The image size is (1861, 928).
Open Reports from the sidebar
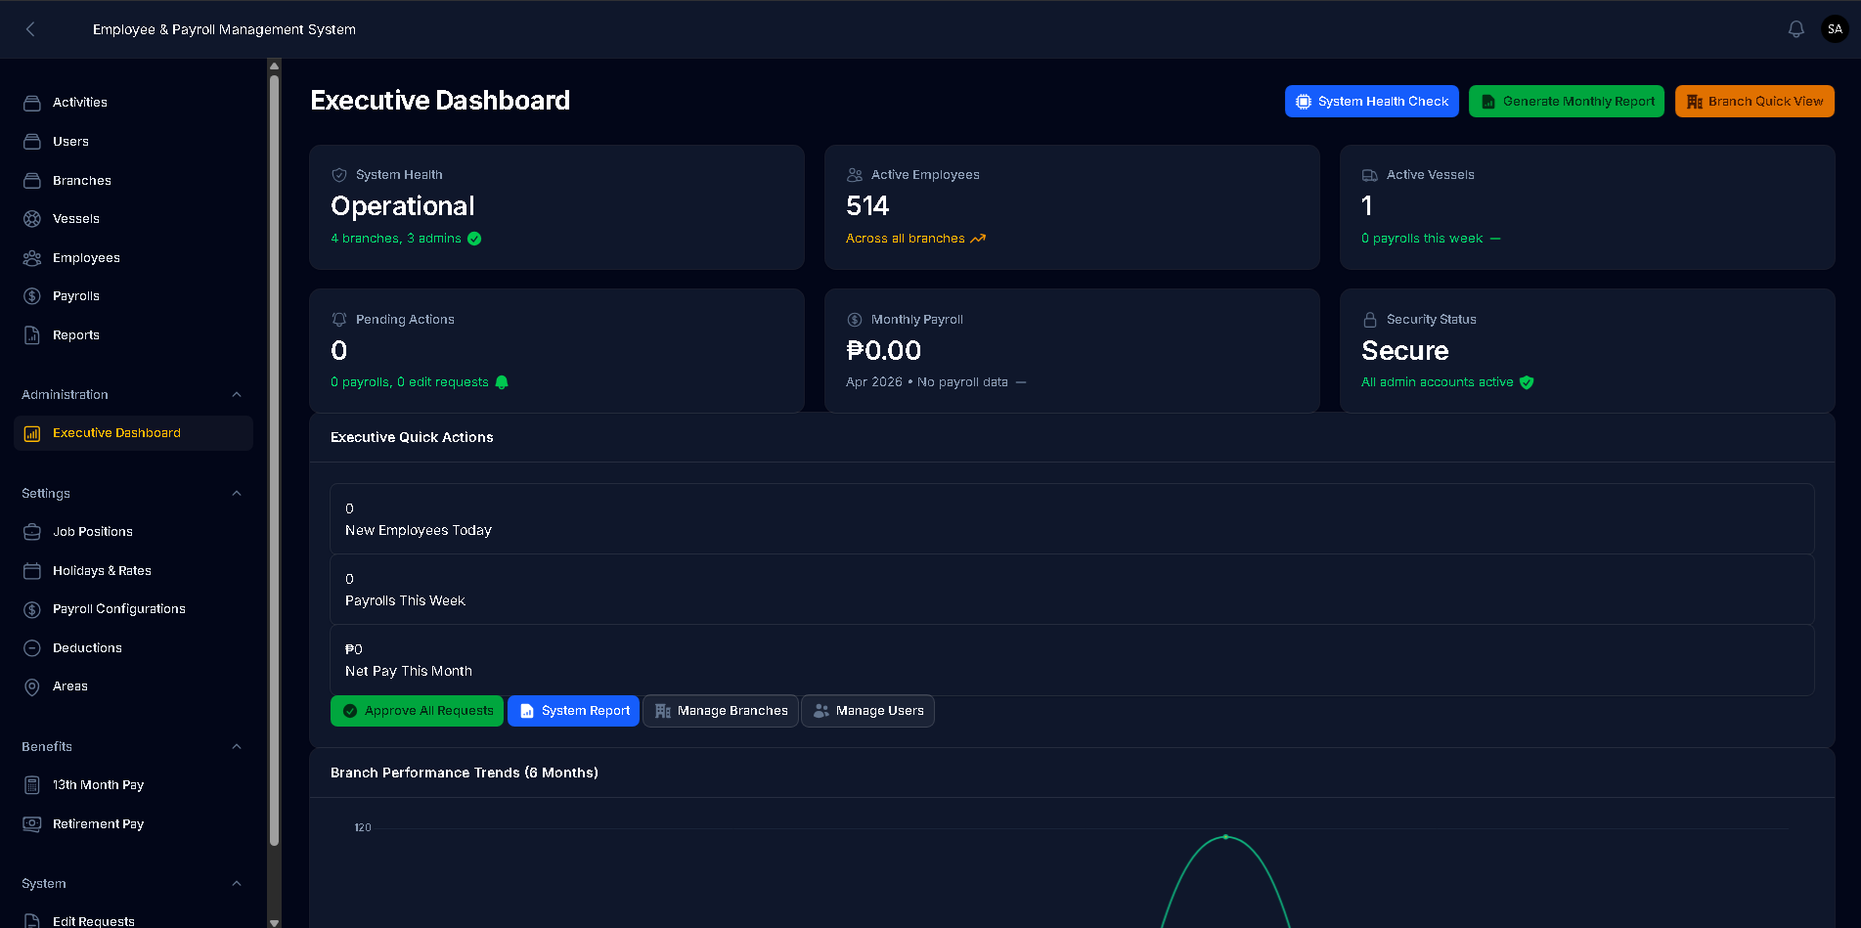click(133, 335)
